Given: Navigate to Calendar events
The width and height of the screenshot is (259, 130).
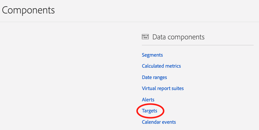Looking at the screenshot, I should (159, 122).
